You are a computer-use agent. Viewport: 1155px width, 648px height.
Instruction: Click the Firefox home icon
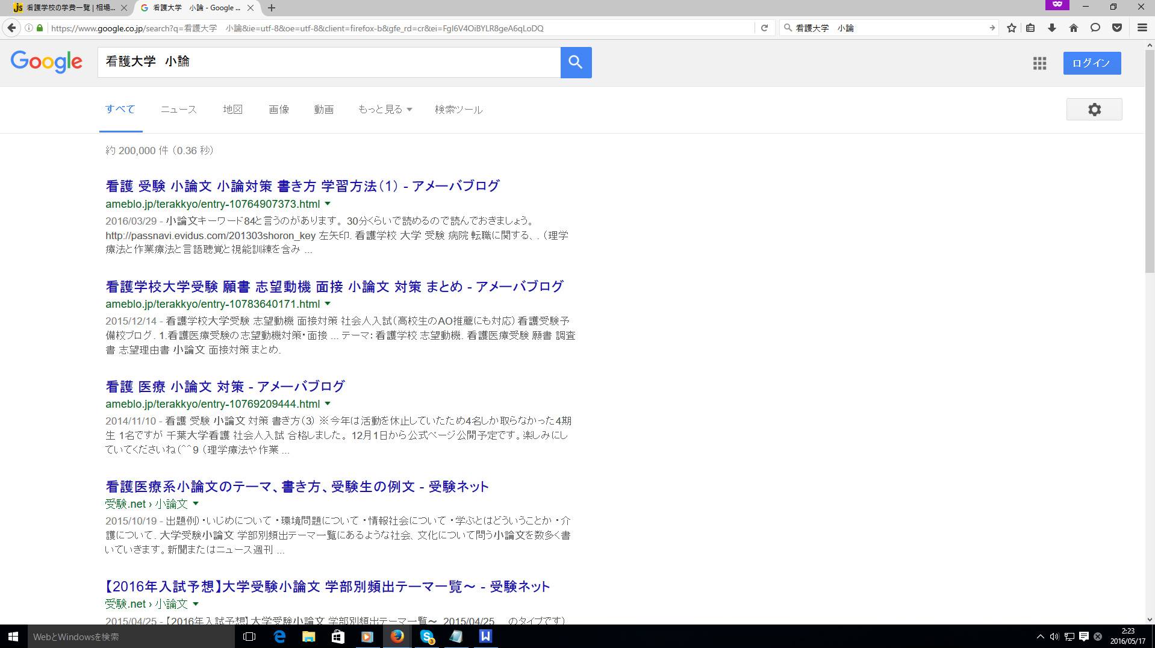click(x=1073, y=28)
